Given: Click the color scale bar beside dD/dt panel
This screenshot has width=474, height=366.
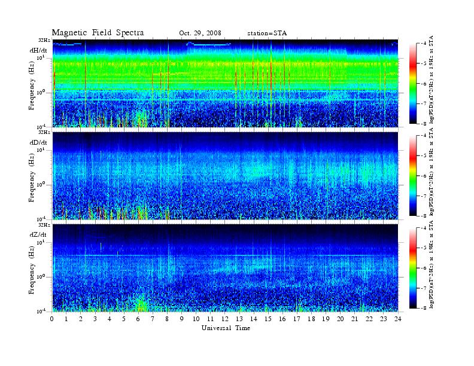Looking at the screenshot, I should click(x=412, y=176).
